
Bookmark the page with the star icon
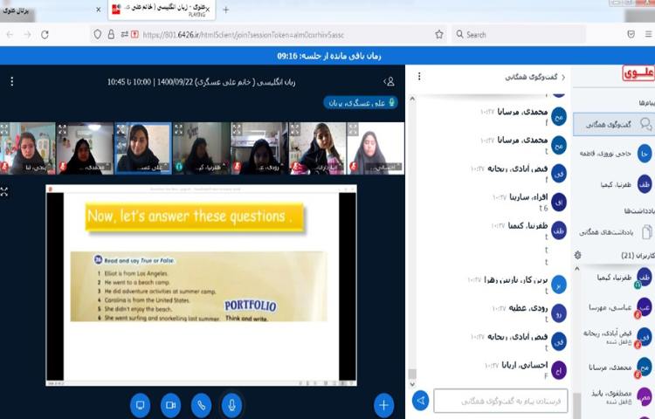pyautogui.click(x=439, y=35)
